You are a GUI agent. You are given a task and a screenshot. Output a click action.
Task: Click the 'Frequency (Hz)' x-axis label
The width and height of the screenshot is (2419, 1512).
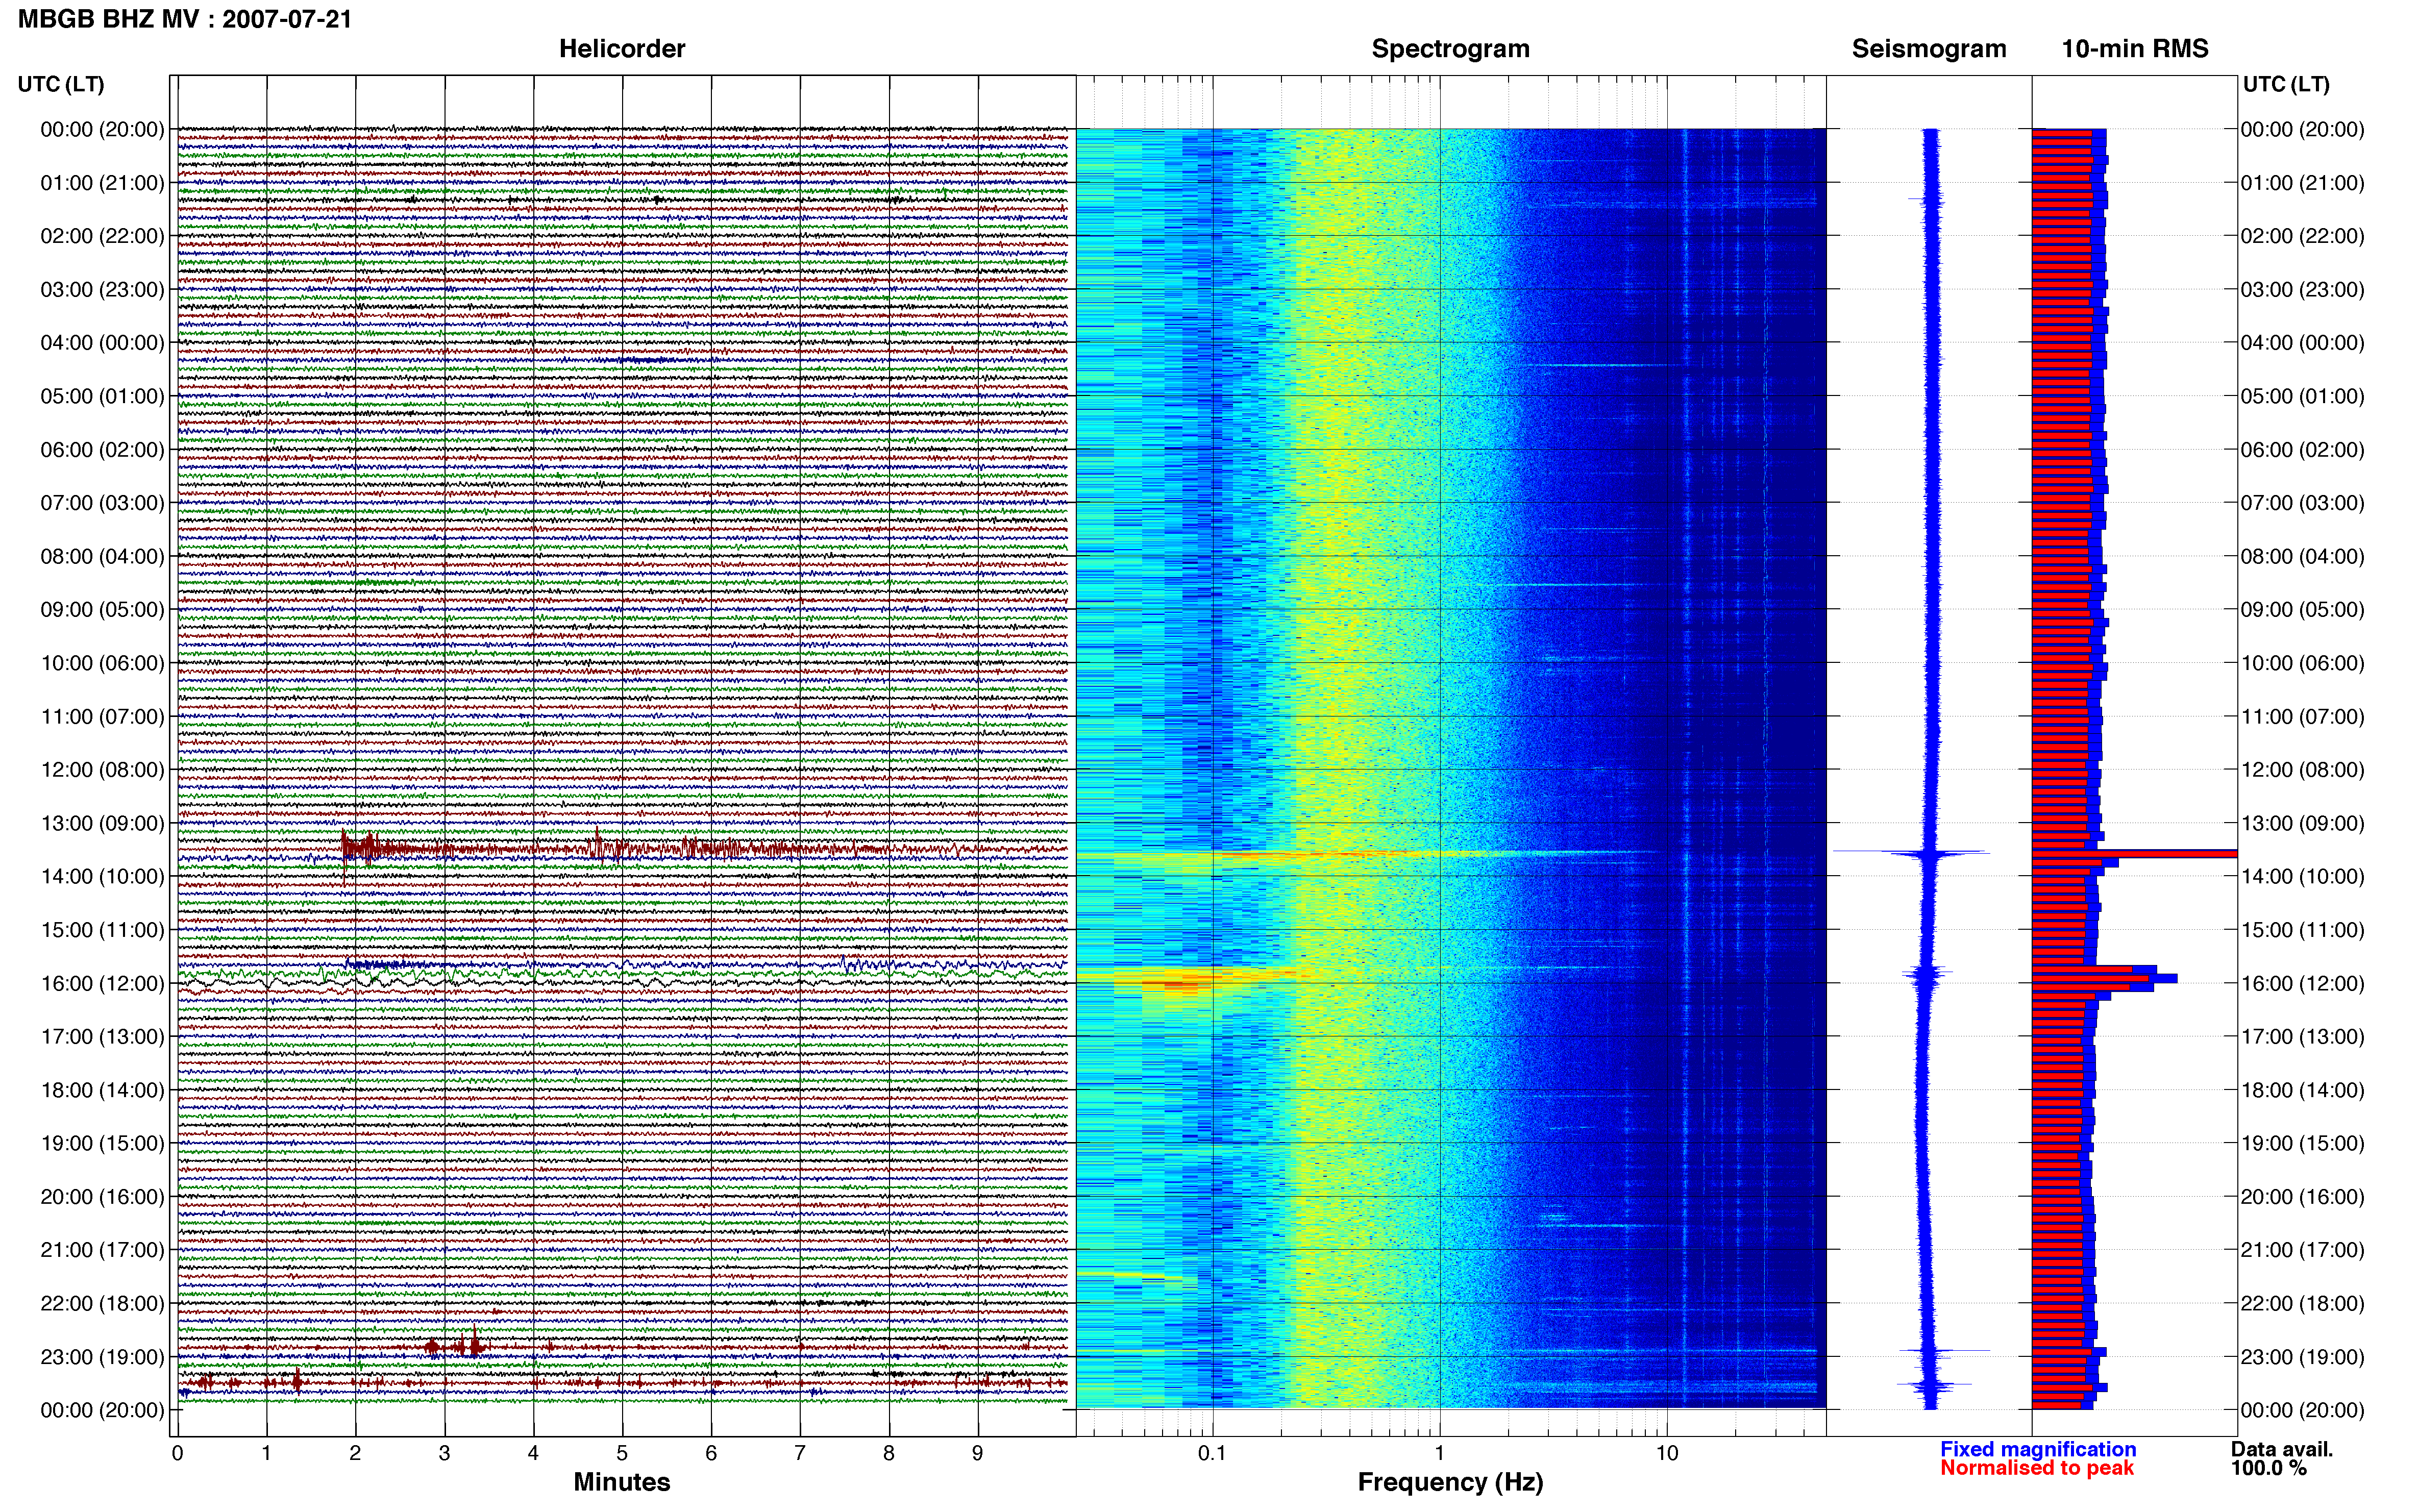(x=1450, y=1482)
